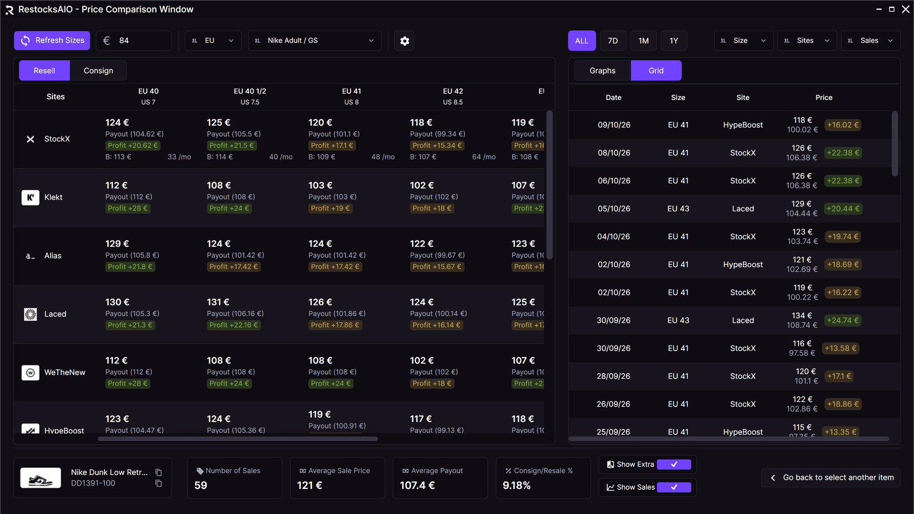
Task: Click the Nike Dunk Low product thumbnail
Action: coord(41,478)
